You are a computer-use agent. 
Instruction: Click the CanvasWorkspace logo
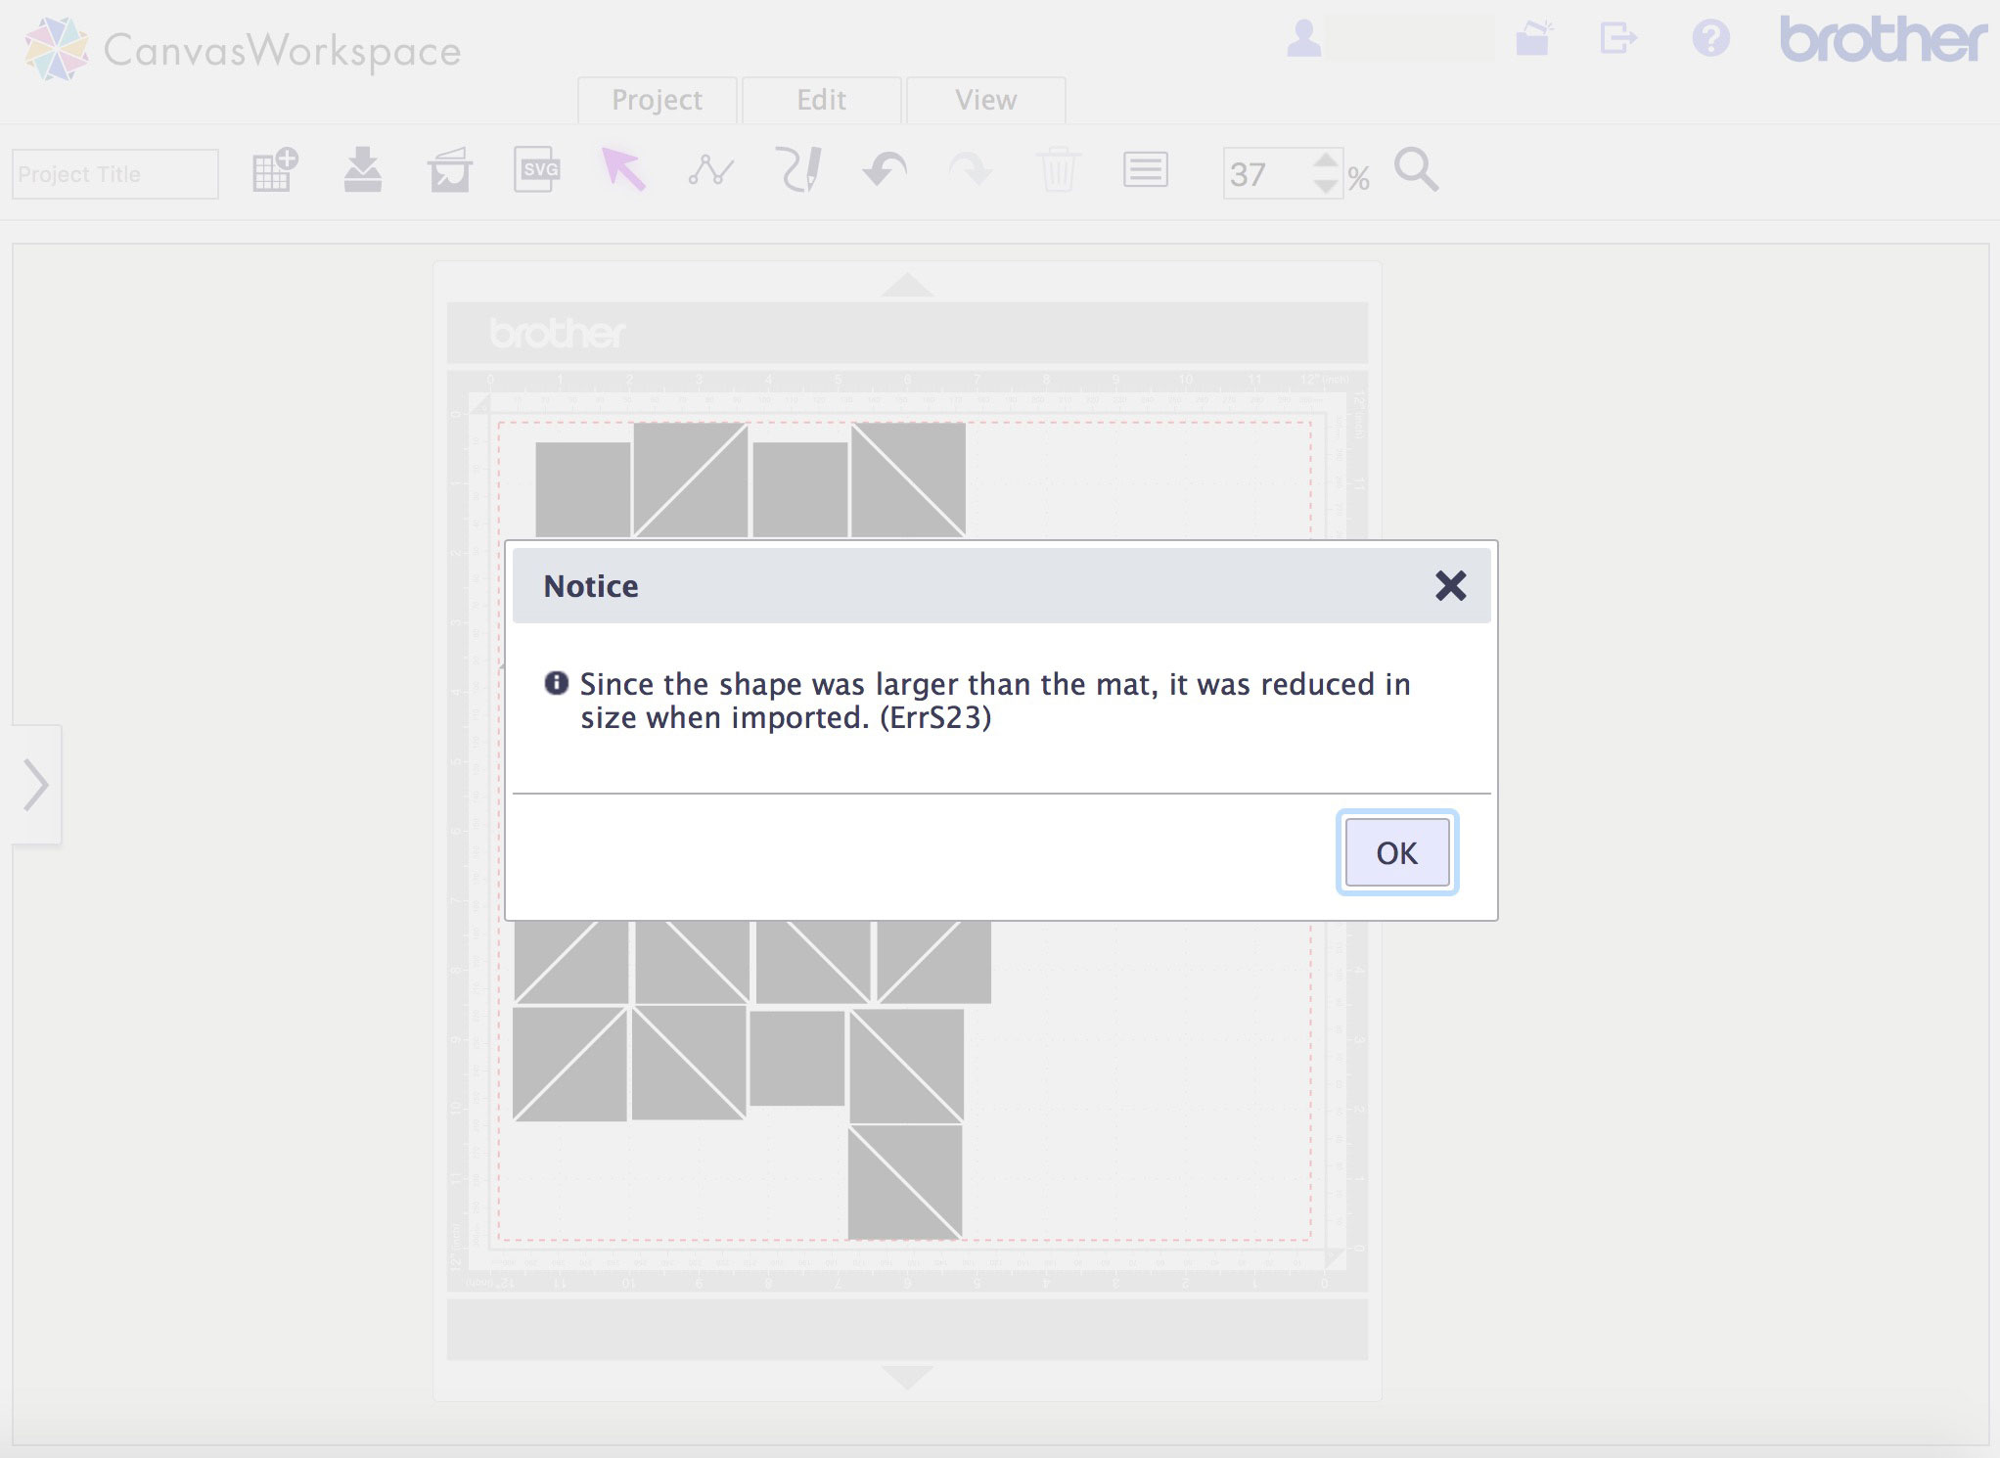click(243, 49)
